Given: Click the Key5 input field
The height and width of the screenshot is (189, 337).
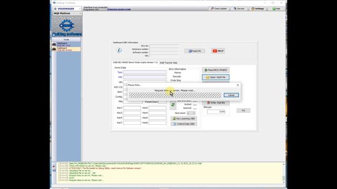Looking at the screenshot, I should coord(132,118).
